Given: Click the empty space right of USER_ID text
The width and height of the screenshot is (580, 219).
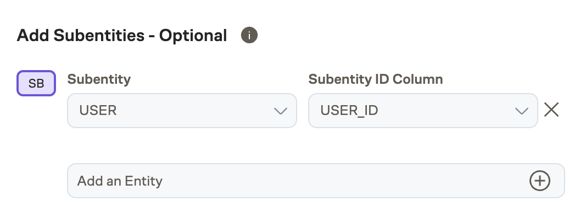Looking at the screenshot, I should 445,111.
